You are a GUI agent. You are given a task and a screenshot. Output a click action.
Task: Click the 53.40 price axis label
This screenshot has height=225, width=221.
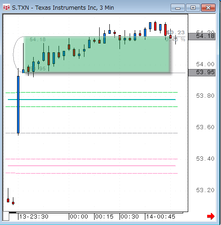[x=205, y=159]
